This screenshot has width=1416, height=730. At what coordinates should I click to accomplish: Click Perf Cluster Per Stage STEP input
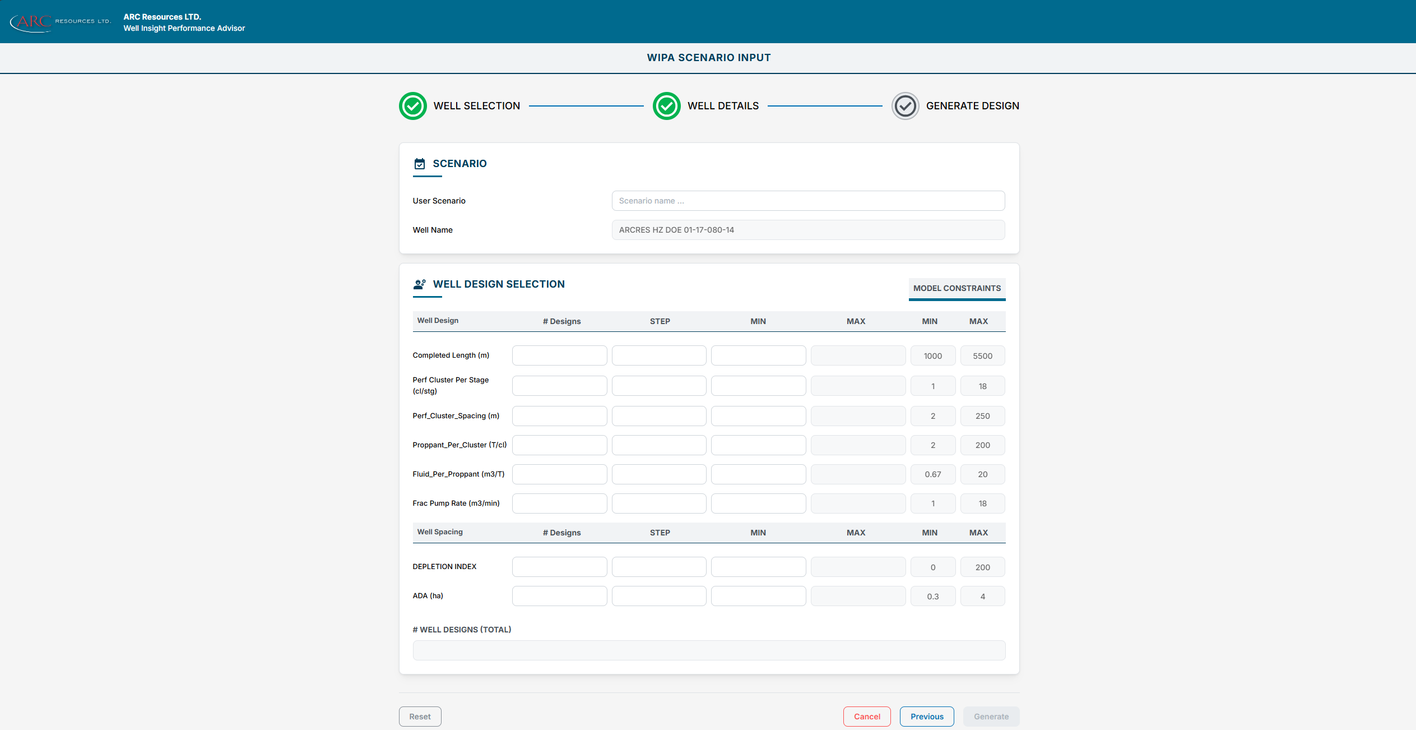pyautogui.click(x=659, y=386)
